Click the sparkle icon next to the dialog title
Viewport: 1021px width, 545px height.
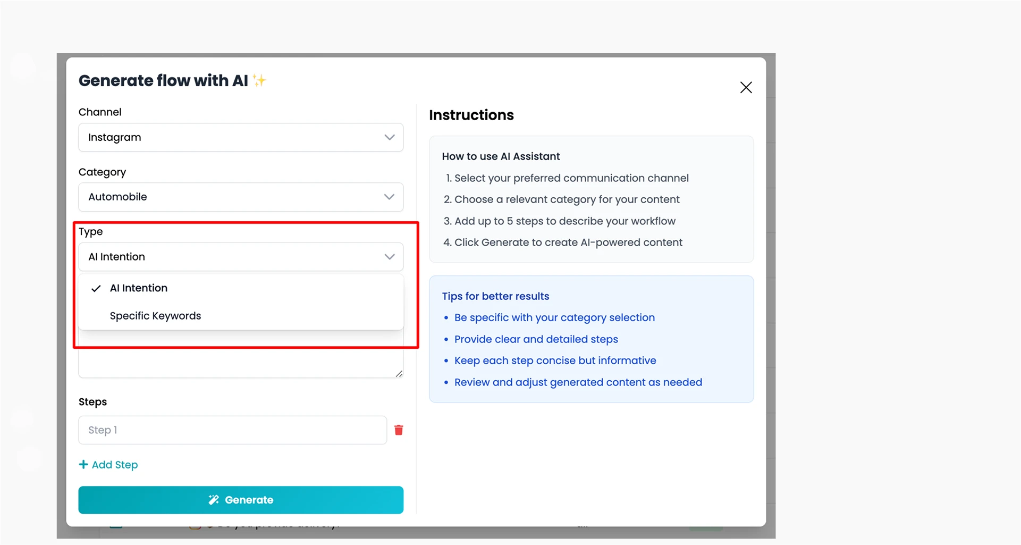[259, 80]
